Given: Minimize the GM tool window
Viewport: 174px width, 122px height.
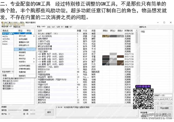Looking at the screenshot, I should coord(158,23).
